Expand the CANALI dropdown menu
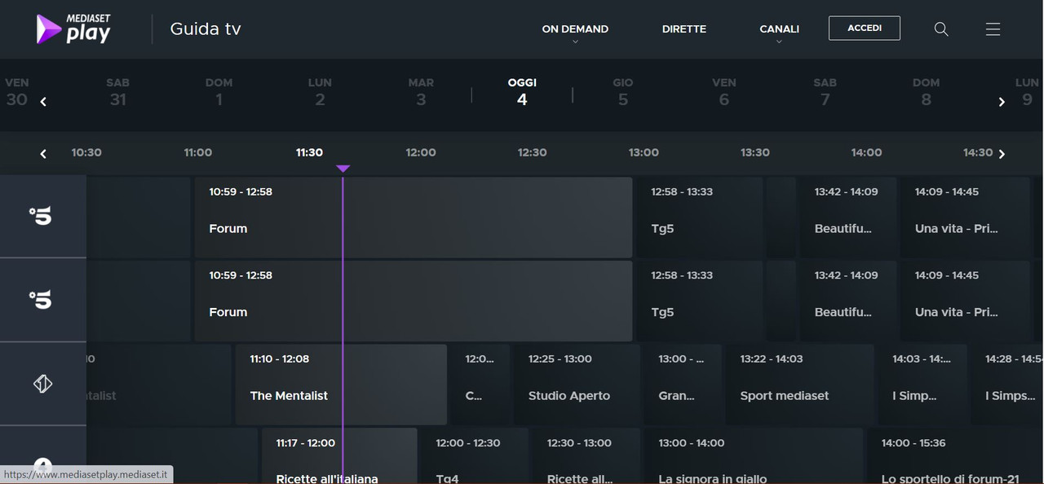Image resolution: width=1044 pixels, height=484 pixels. pyautogui.click(x=779, y=31)
